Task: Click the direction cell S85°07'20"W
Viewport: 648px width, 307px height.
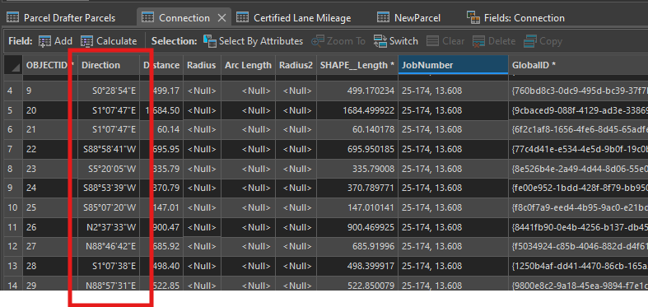Action: (x=109, y=207)
